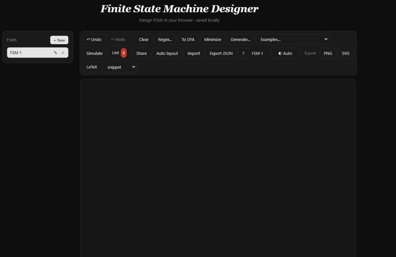396x257 pixels.
Task: Click the FSM 1 name in the toolbar
Action: pyautogui.click(x=257, y=54)
